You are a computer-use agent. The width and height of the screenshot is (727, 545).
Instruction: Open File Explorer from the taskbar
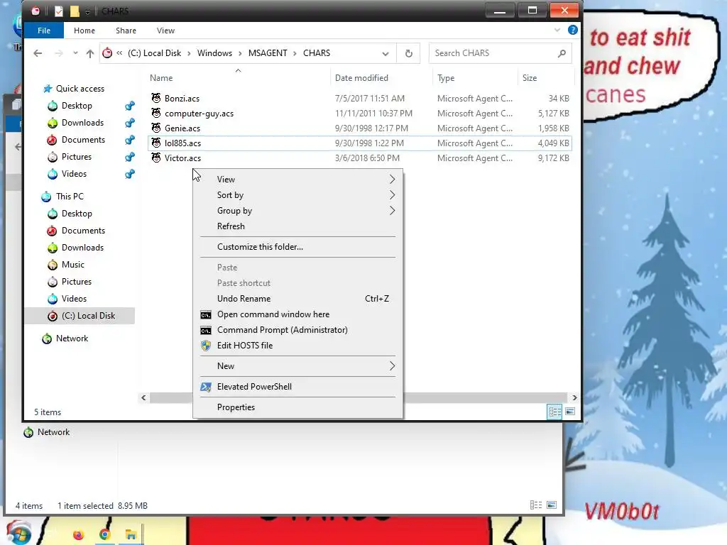pyautogui.click(x=131, y=535)
